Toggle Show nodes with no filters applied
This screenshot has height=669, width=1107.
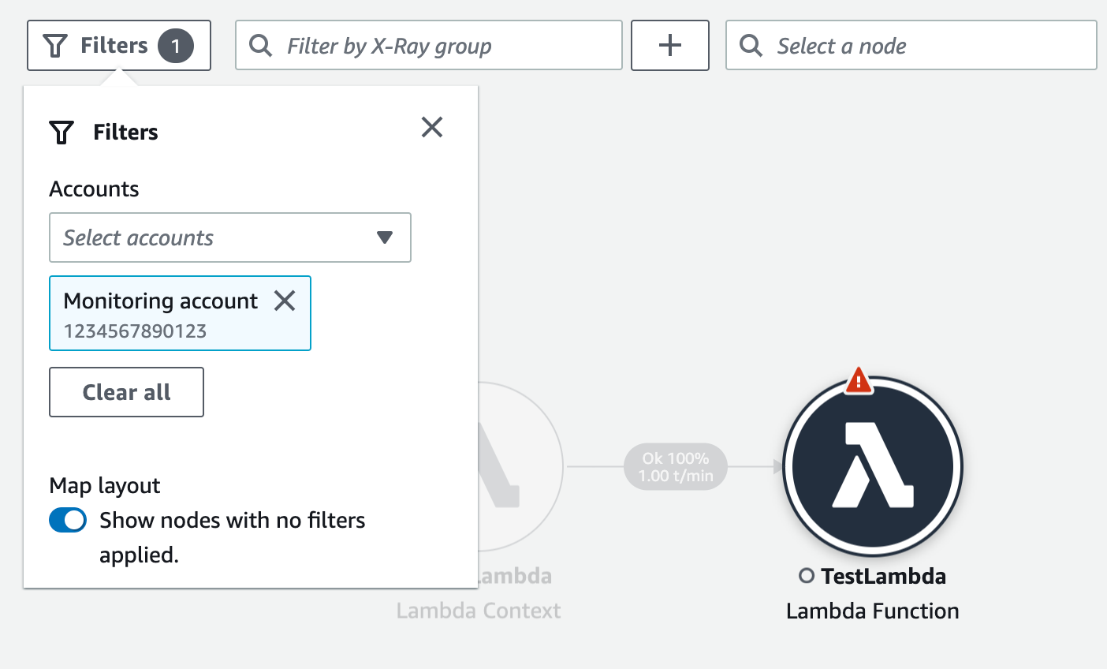[68, 521]
